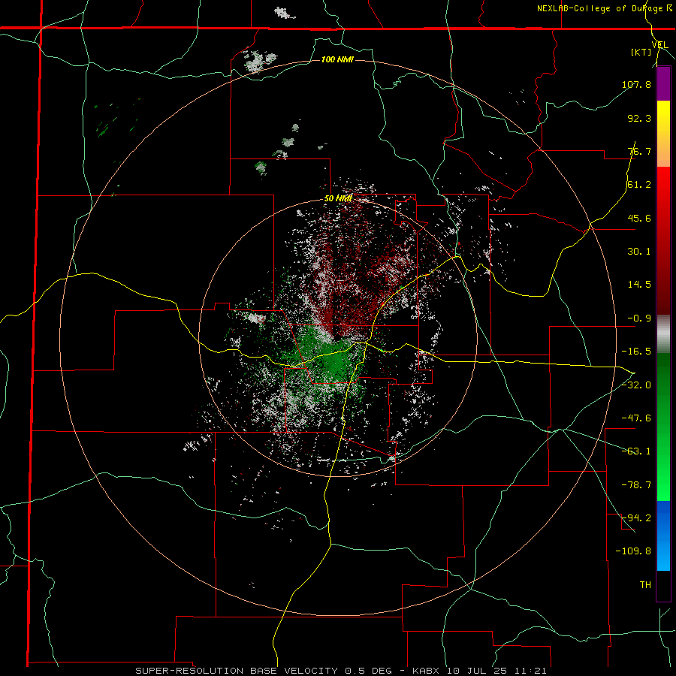Select the -109.8 scale value
Viewport: 676px width, 676px height.
point(633,551)
